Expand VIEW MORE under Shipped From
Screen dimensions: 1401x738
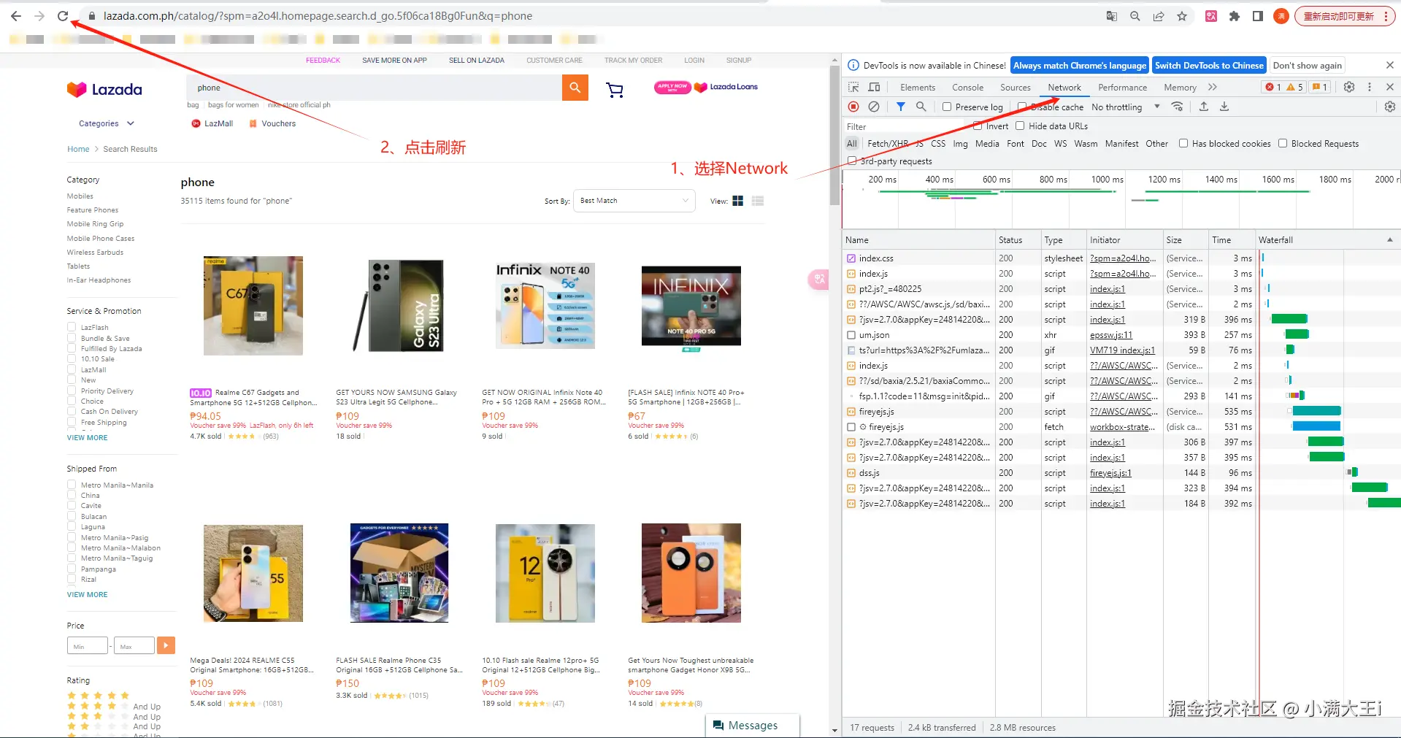point(87,595)
